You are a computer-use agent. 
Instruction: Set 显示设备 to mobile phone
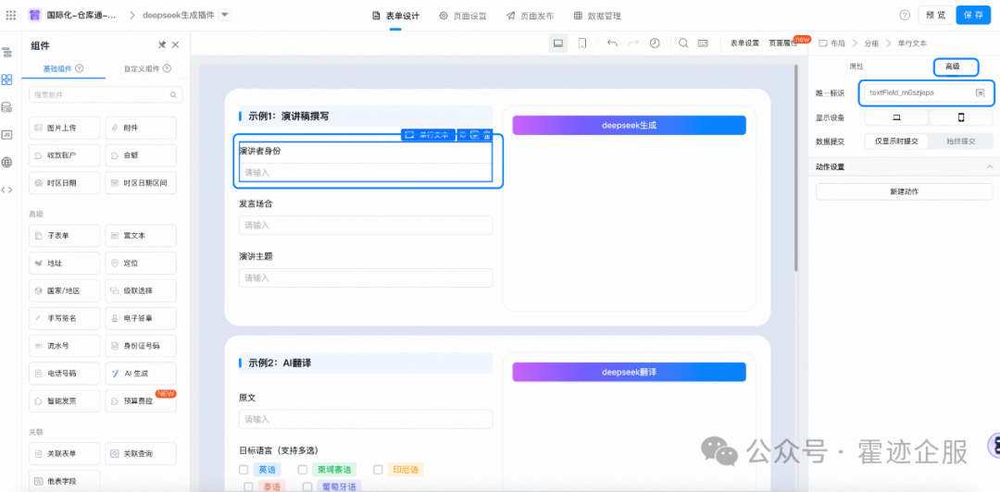coord(961,117)
